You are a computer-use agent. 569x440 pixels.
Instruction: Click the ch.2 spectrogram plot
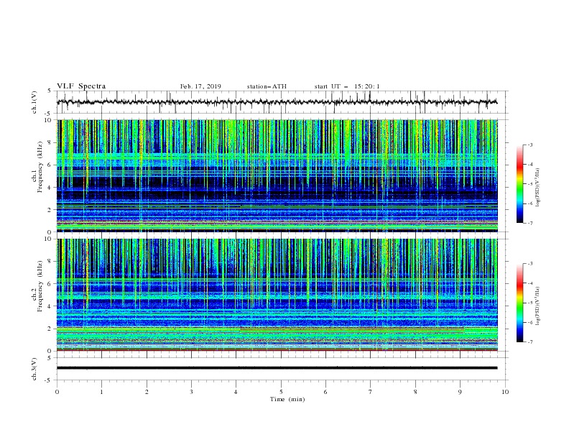[x=277, y=295]
